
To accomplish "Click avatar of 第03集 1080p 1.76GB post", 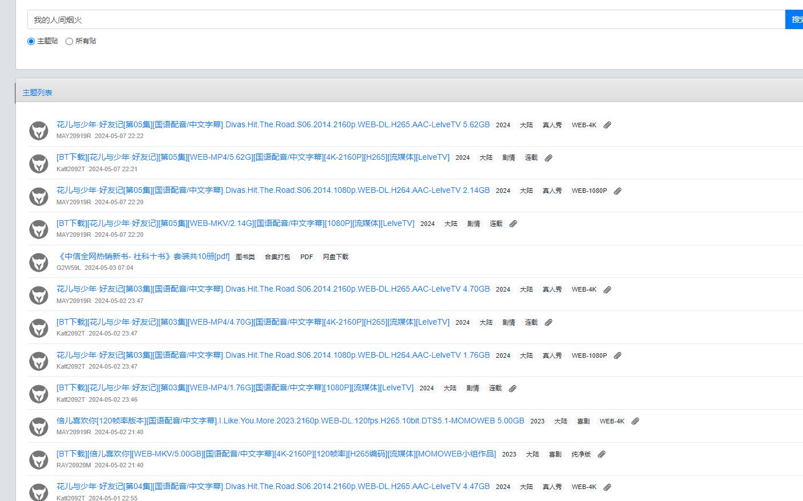I will pyautogui.click(x=39, y=361).
